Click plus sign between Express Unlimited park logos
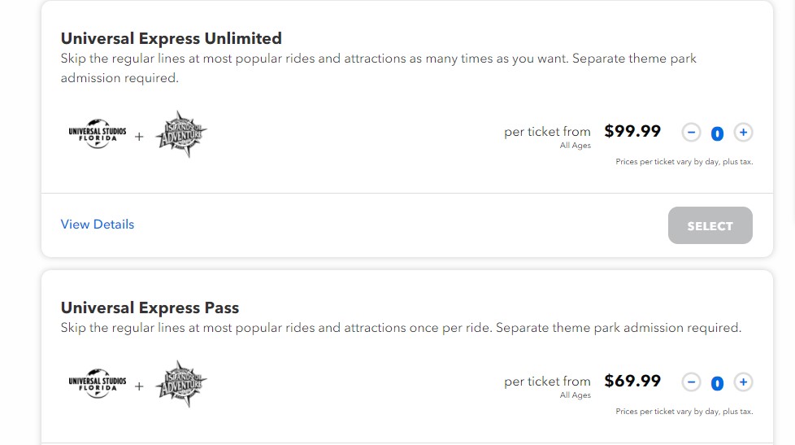This screenshot has height=445, width=795. pyautogui.click(x=139, y=137)
